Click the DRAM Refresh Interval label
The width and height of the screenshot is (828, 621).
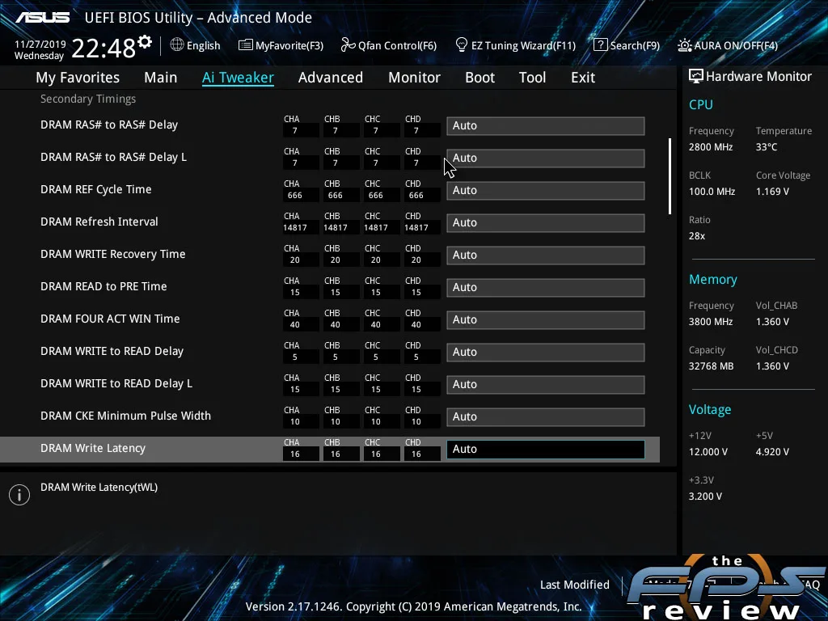[x=99, y=222]
